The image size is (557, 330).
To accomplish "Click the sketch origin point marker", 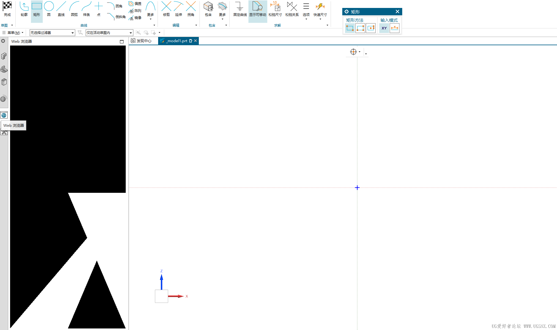I will [x=357, y=188].
